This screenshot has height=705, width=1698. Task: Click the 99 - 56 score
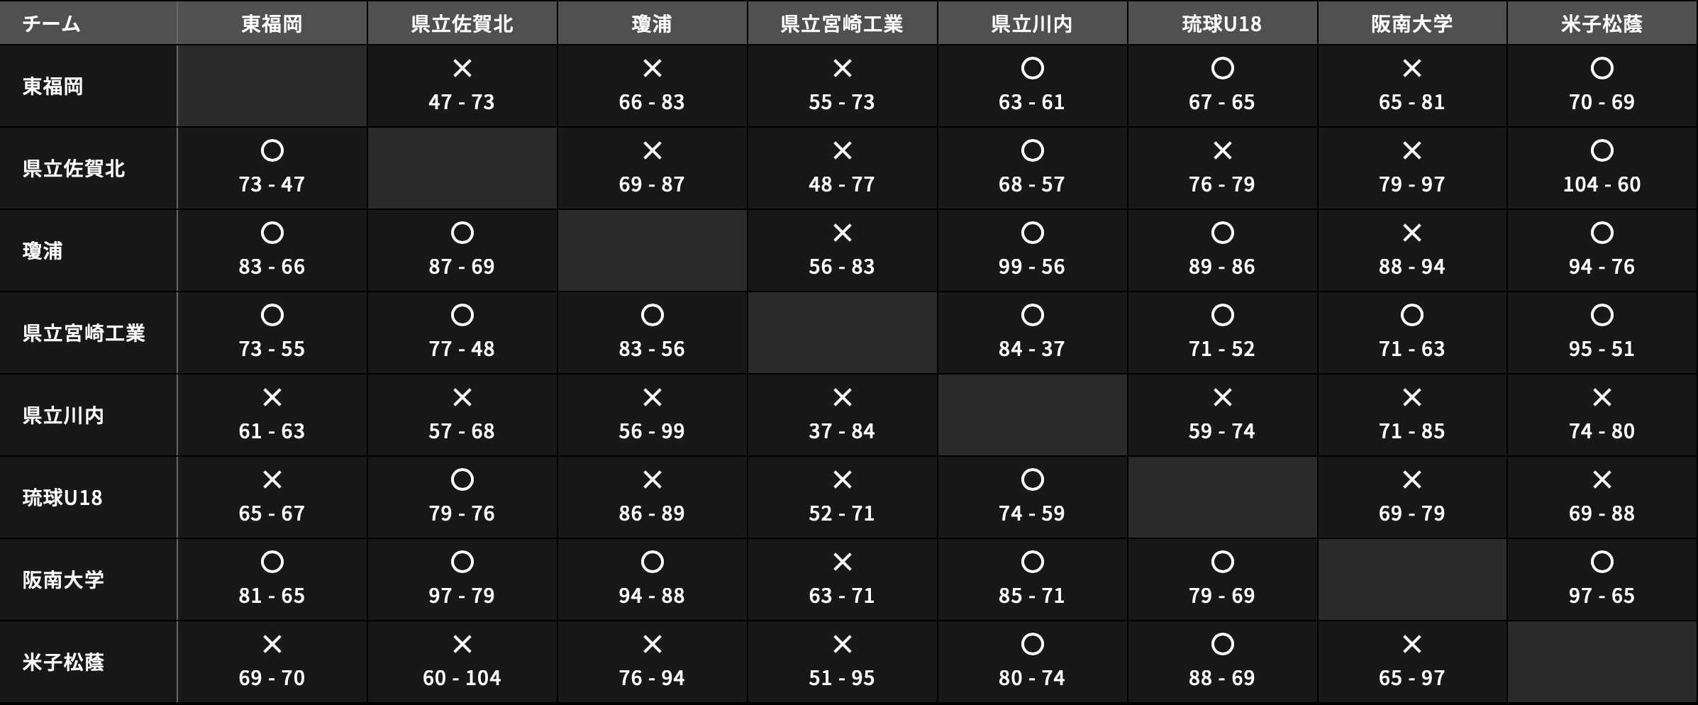[1032, 267]
